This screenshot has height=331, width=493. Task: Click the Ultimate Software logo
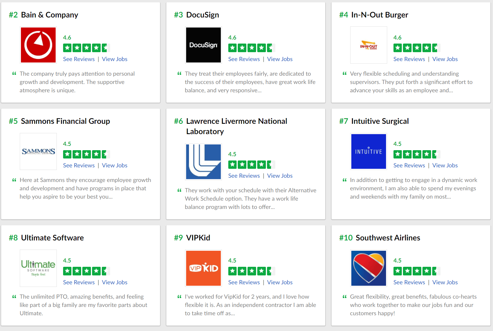click(38, 268)
